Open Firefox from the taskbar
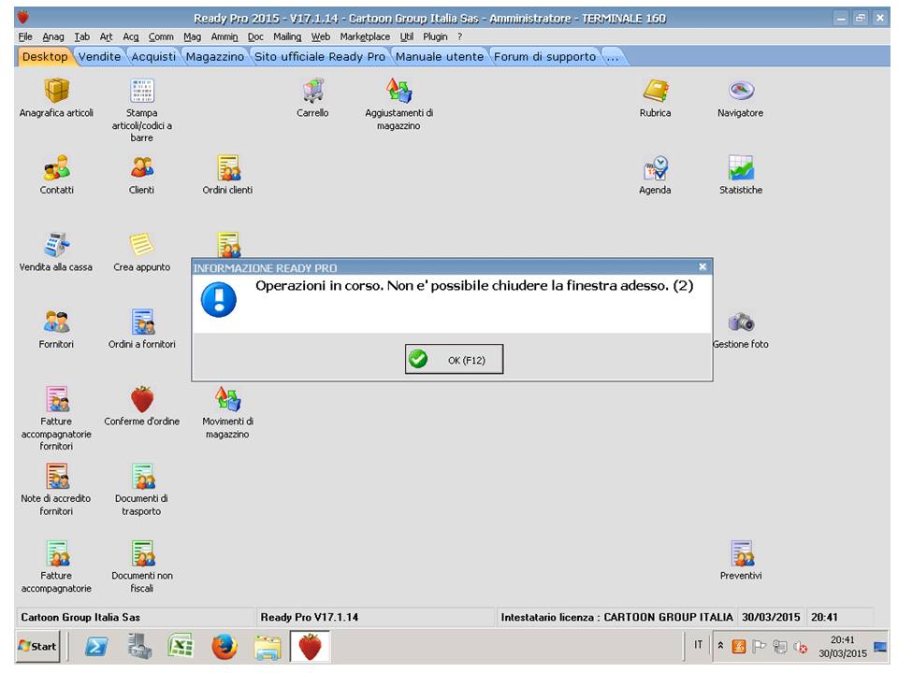 [224, 647]
